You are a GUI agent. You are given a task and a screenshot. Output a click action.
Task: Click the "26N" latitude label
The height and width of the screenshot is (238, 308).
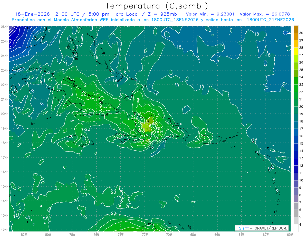click(x=4, y=27)
